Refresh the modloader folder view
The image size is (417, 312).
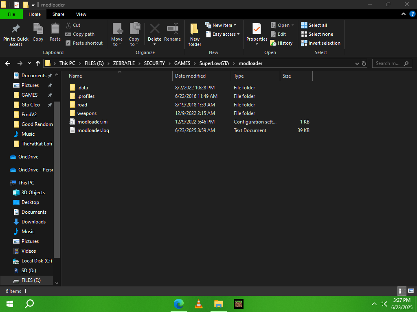pyautogui.click(x=364, y=63)
